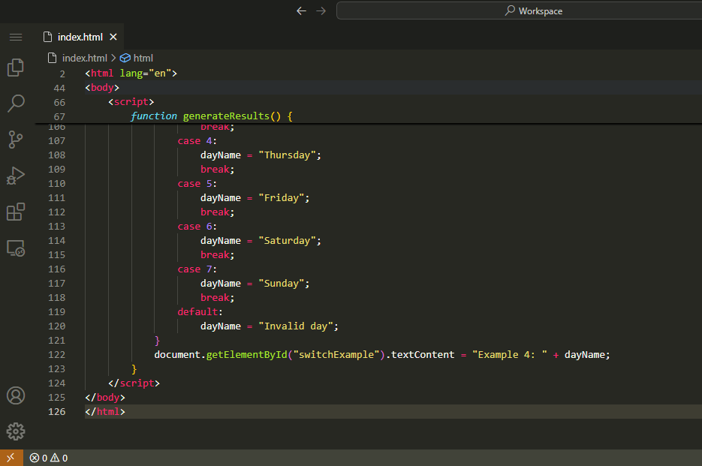Open the Manage settings gear
Viewport: 702px width, 466px height.
[16, 431]
